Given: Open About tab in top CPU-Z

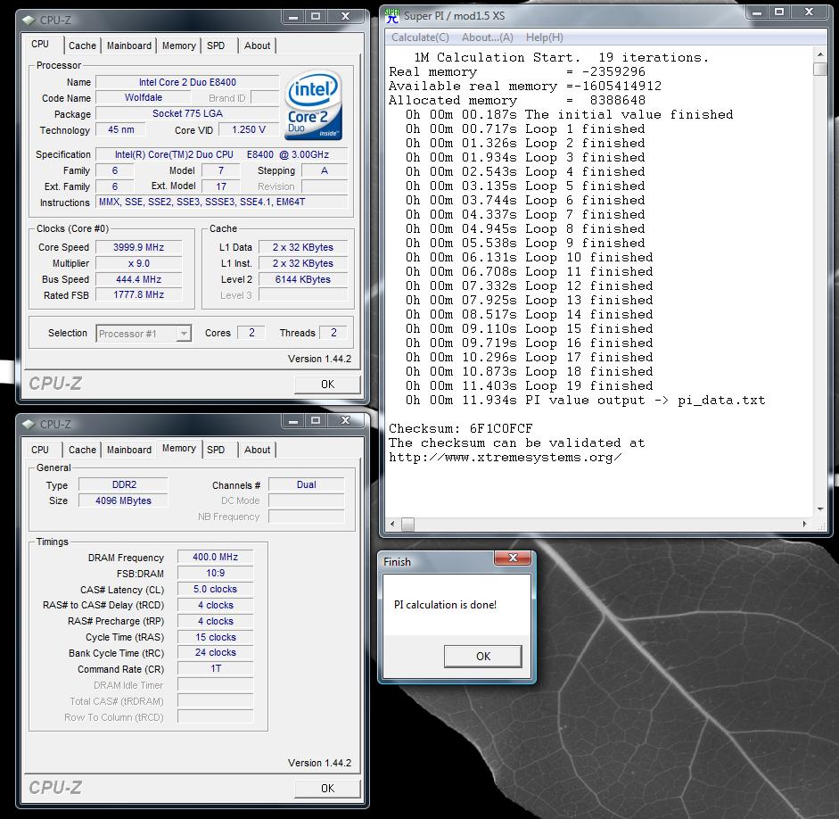Looking at the screenshot, I should [x=257, y=46].
